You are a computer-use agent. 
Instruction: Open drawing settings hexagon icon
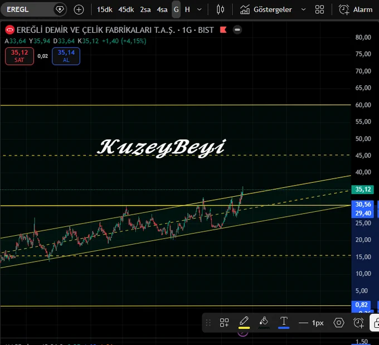[339, 323]
